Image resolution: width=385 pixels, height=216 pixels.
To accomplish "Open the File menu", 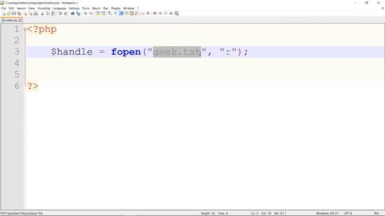I will tap(4, 8).
